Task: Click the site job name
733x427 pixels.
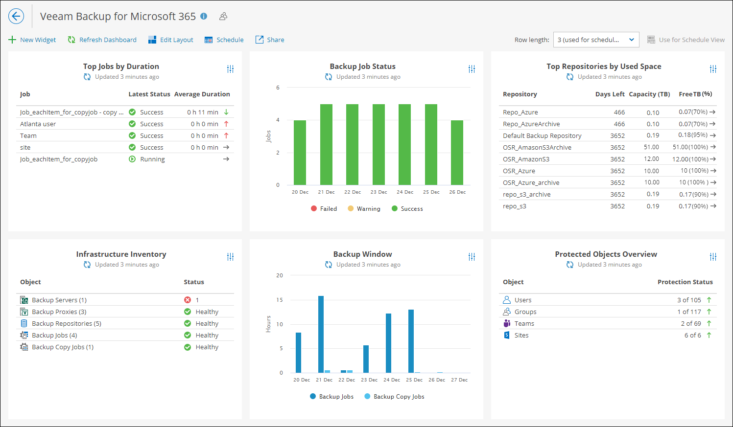Action: click(x=25, y=147)
